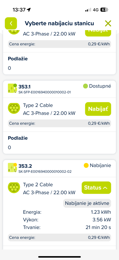Tap the green back arrow button

point(11,23)
